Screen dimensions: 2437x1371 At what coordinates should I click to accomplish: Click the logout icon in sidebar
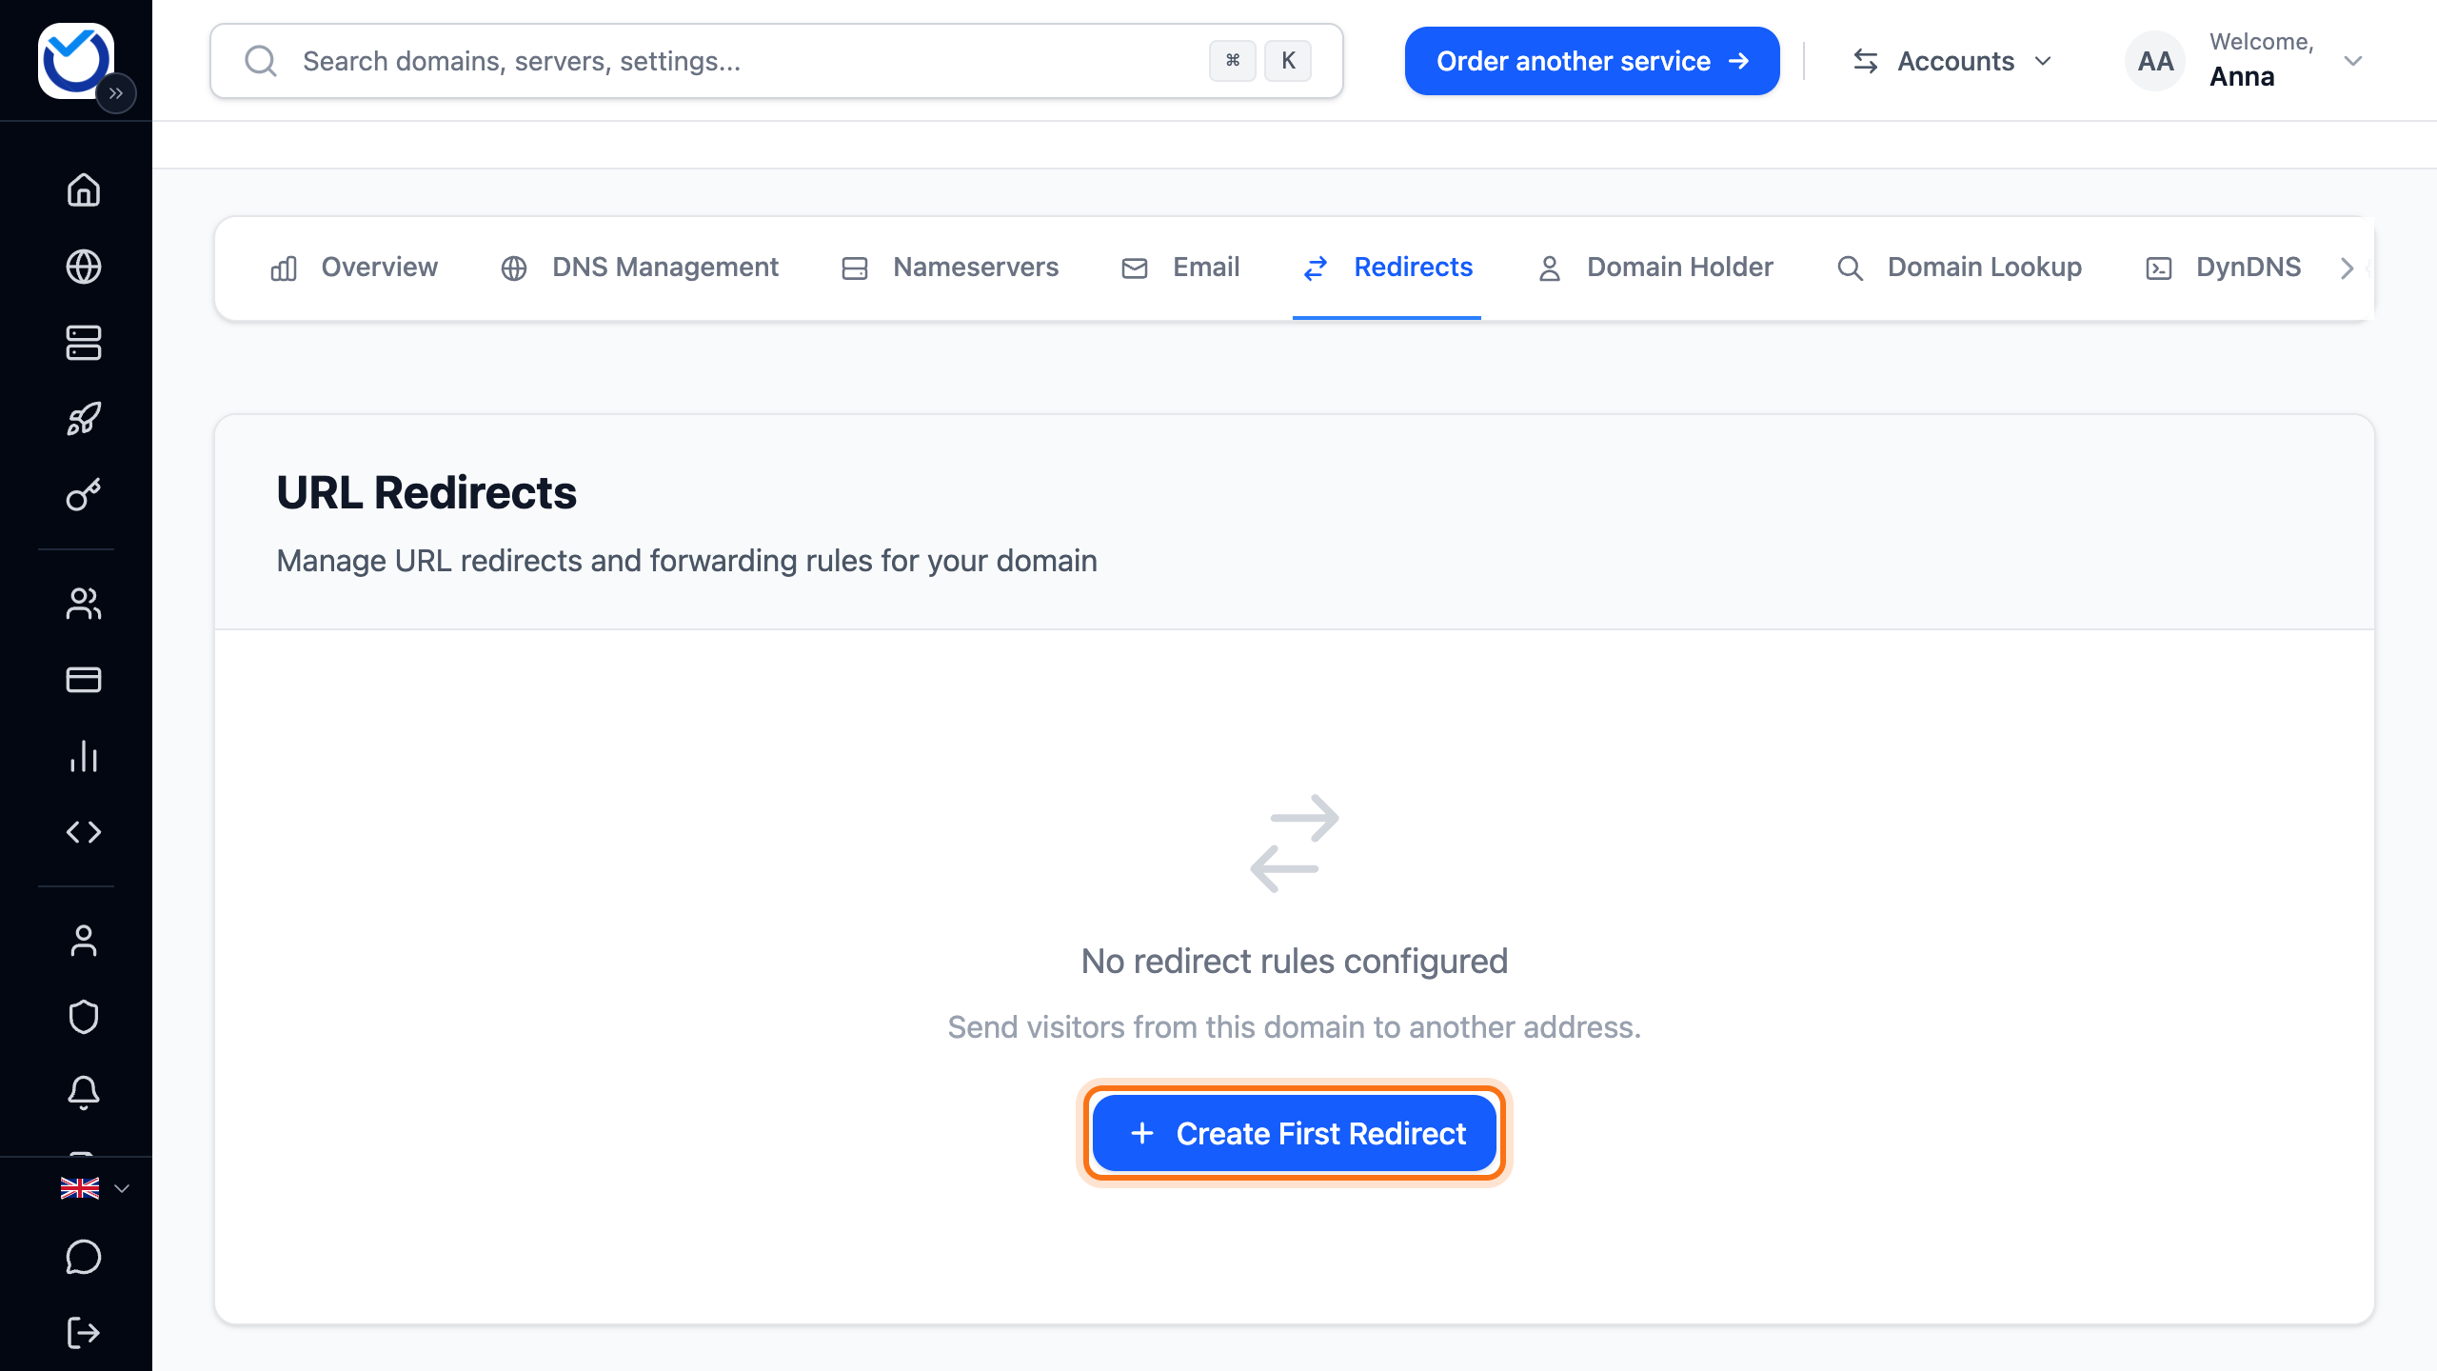pos(84,1333)
